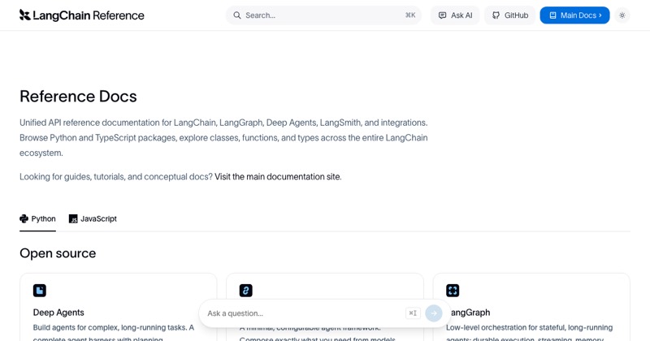Screen dimensions: 650x341
Task: Open the LangGraph card title
Action: [x=470, y=313]
